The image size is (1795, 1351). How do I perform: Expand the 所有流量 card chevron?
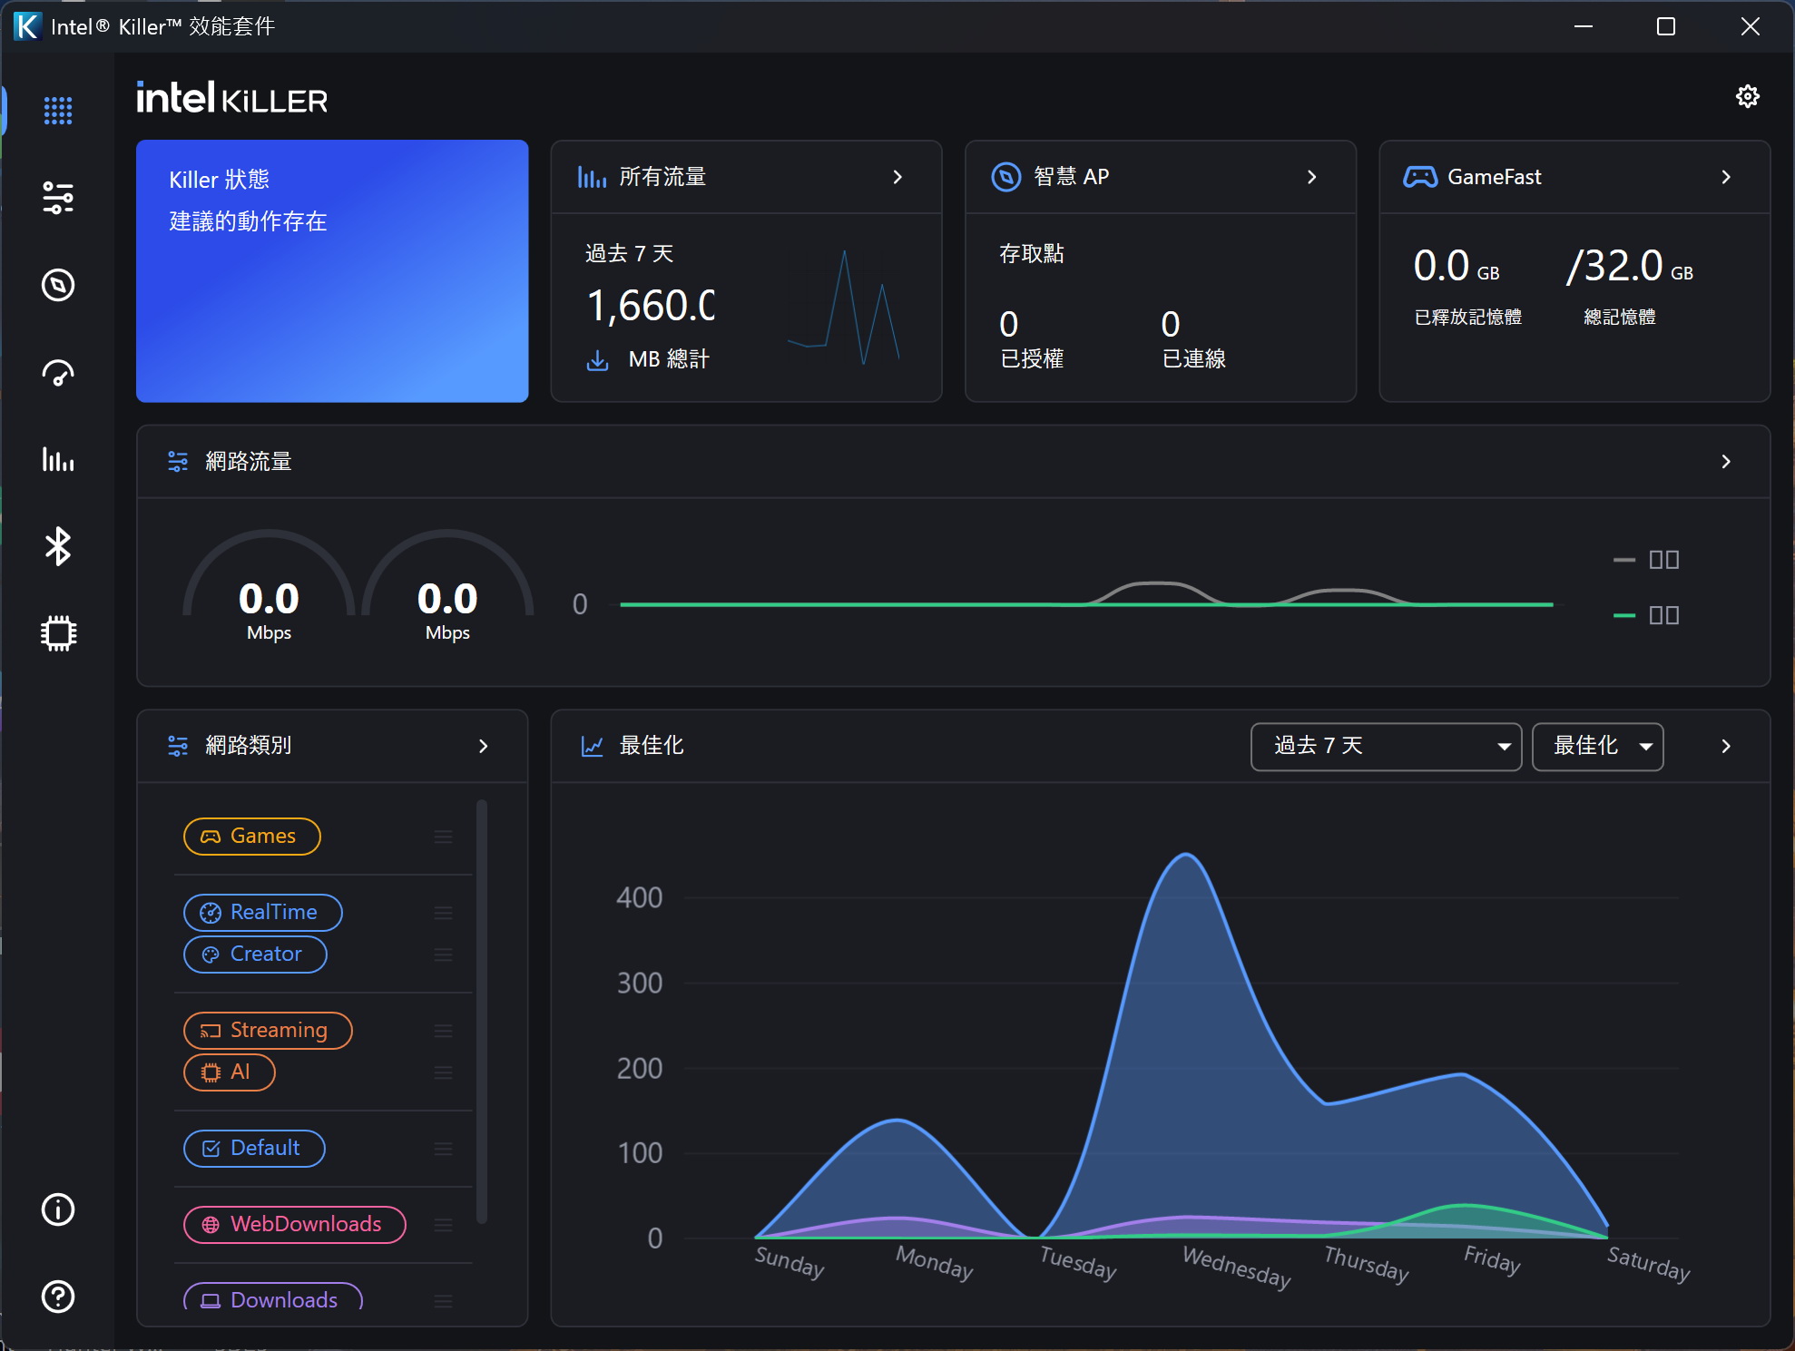[x=897, y=177]
